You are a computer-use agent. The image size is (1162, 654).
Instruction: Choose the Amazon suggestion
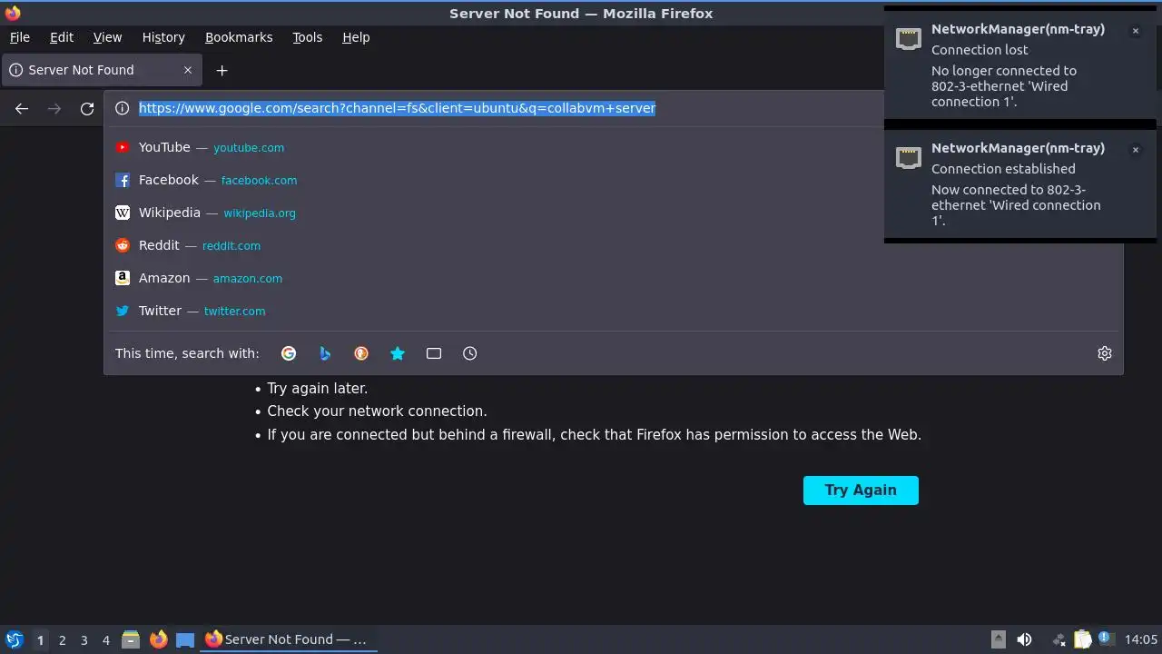tap(613, 278)
